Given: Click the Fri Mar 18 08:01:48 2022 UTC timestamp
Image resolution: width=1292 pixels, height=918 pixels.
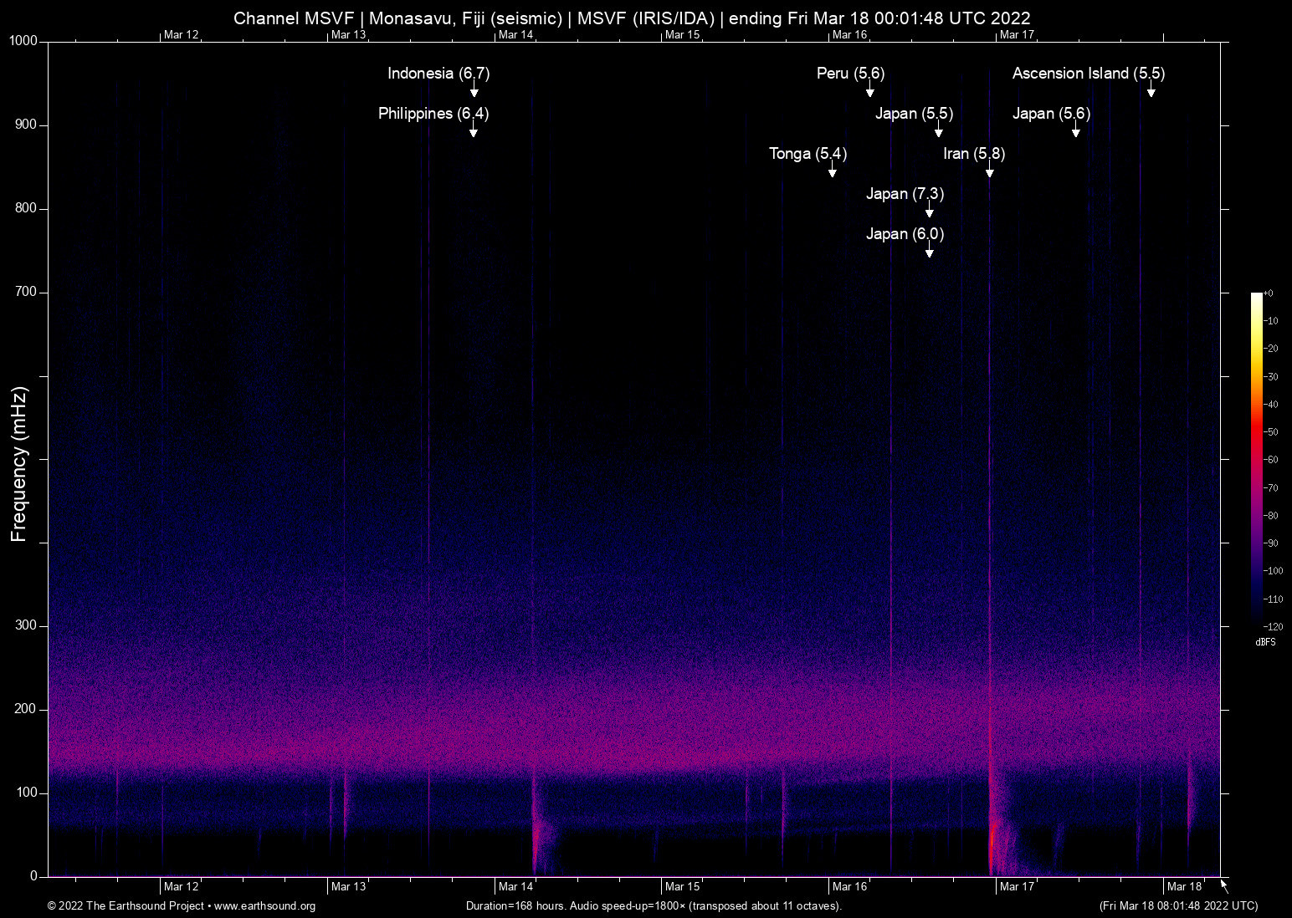Looking at the screenshot, I should pyautogui.click(x=1178, y=906).
